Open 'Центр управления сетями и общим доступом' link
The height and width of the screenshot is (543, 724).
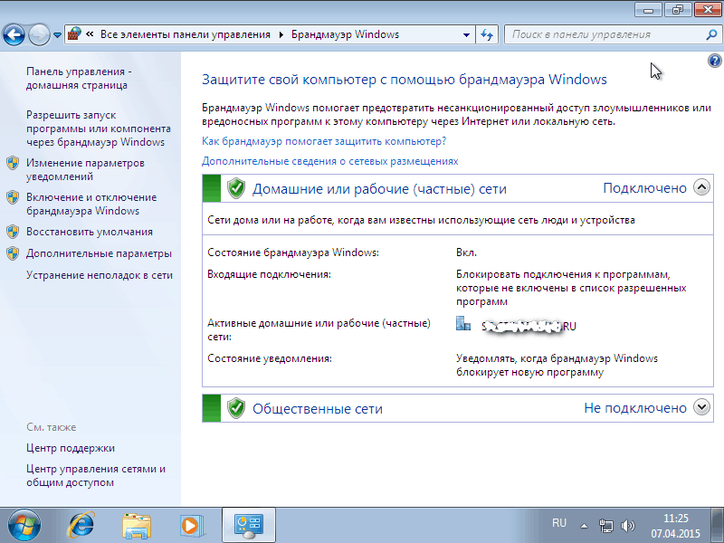[x=96, y=476]
